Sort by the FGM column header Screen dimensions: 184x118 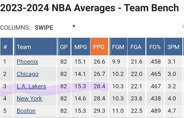coord(118,47)
